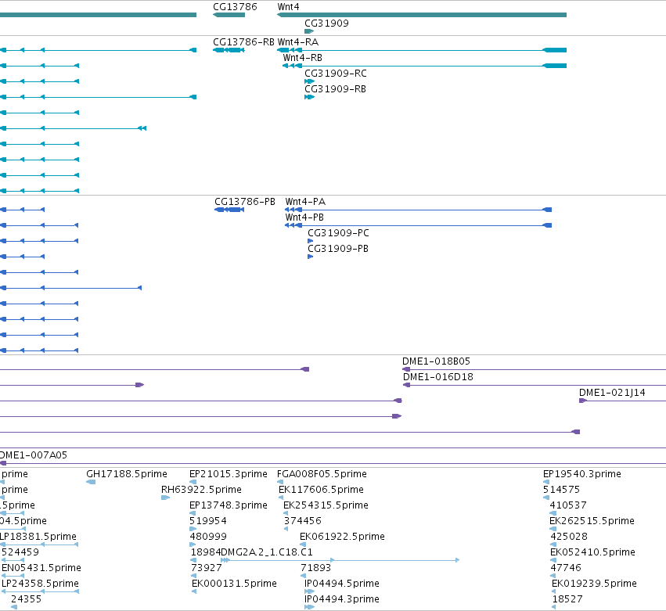Select the EK117606.5prime EST label

point(321,489)
